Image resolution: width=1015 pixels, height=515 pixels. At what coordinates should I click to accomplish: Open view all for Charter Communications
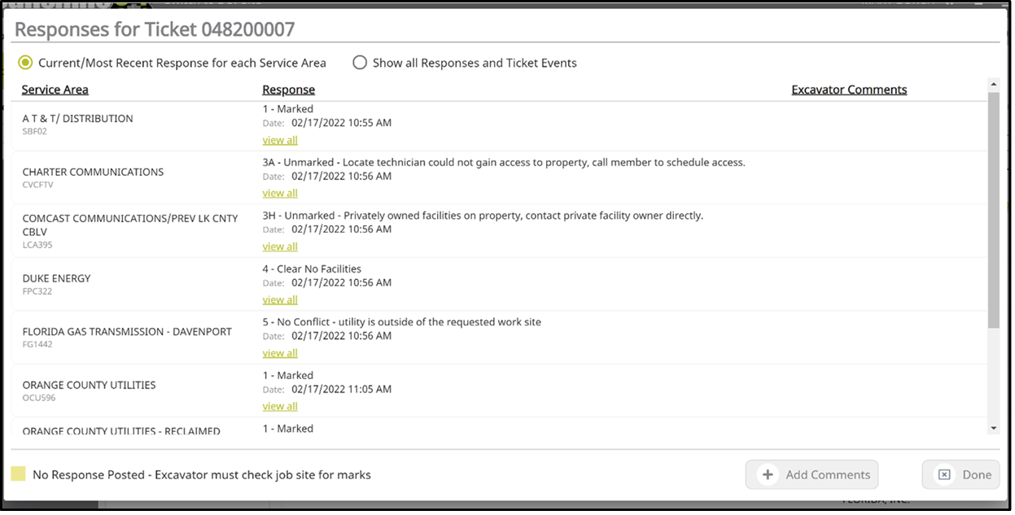[280, 193]
